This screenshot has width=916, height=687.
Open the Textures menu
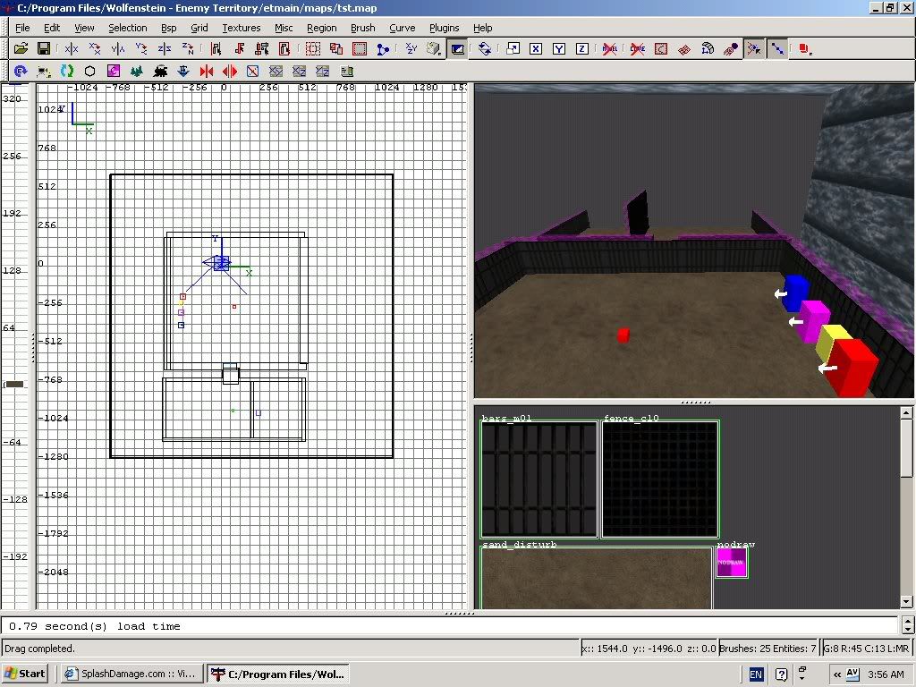pos(241,28)
